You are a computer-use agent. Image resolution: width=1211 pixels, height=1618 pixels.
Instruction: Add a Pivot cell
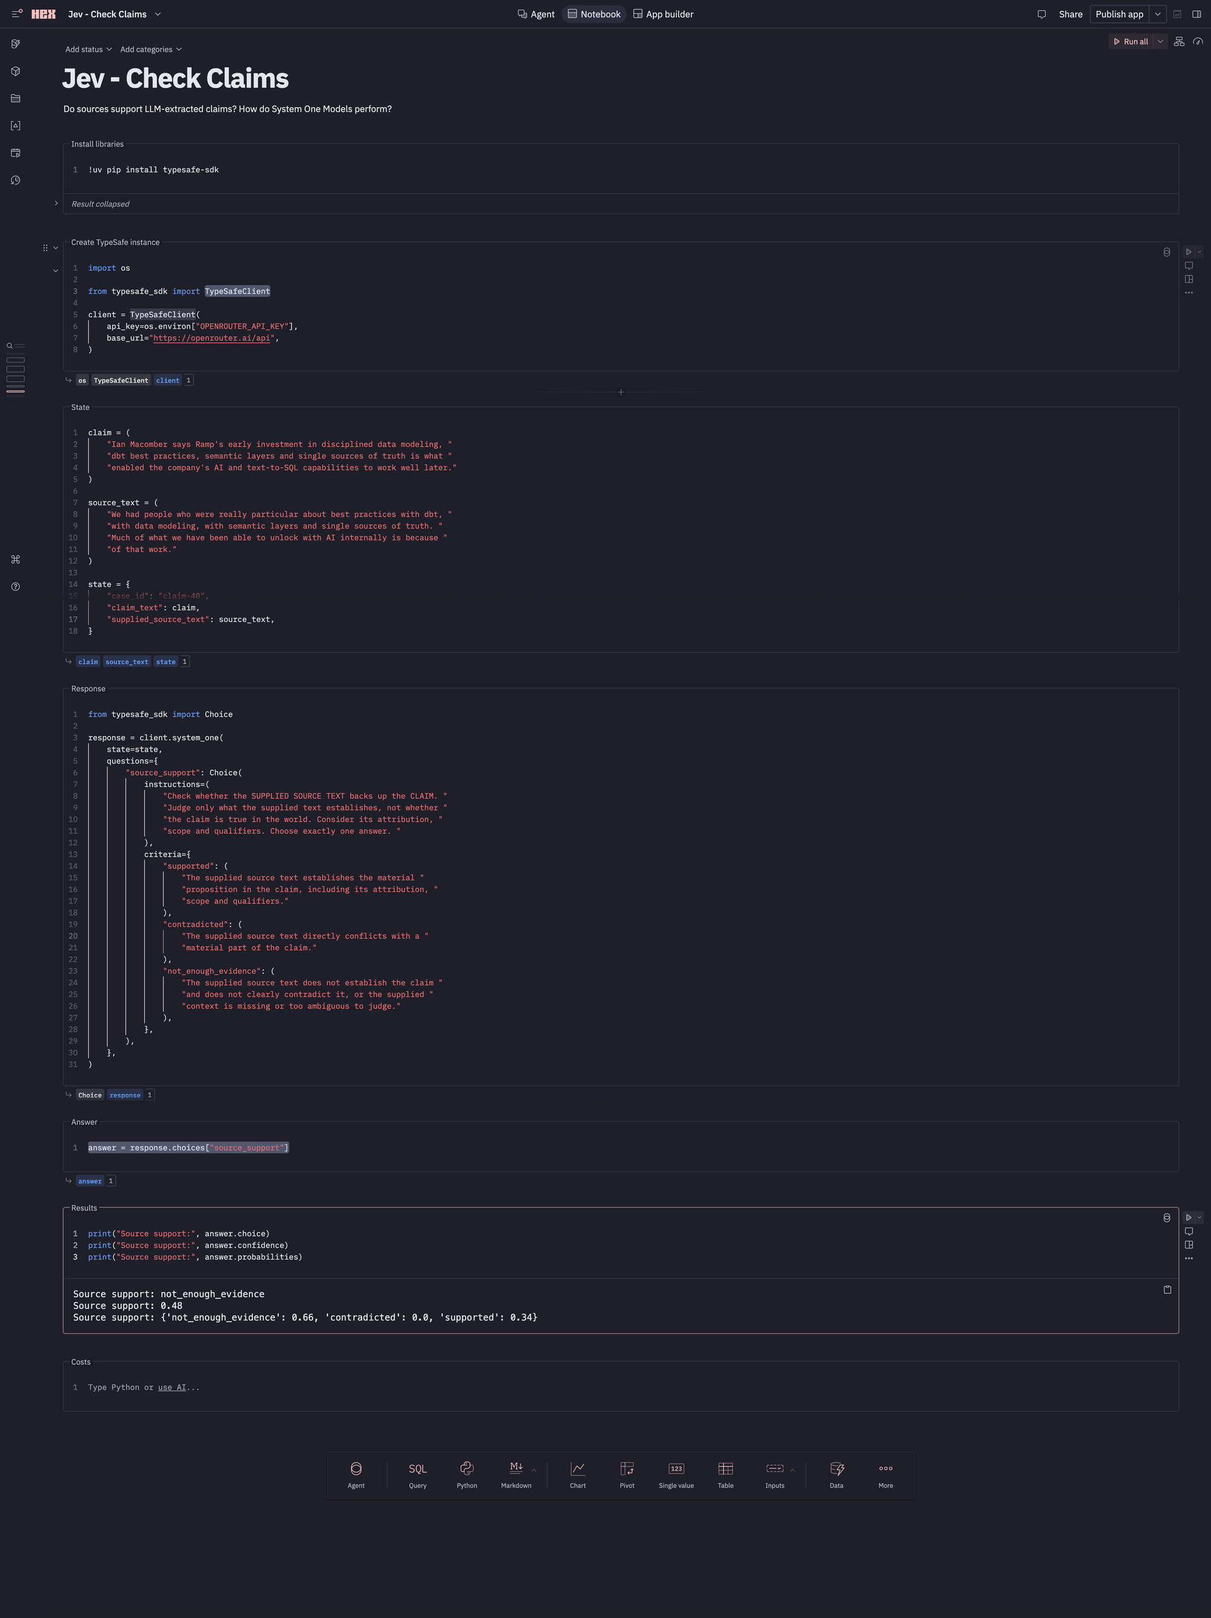(627, 1475)
